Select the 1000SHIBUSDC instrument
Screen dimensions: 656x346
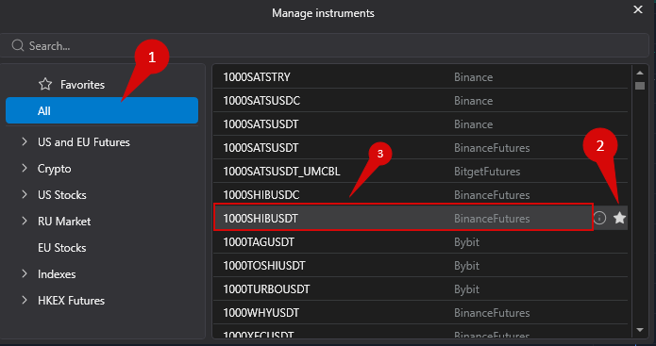[x=420, y=195]
